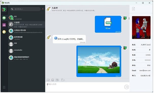This screenshot has height=93, width=154.
Task: Click the 超米做核算 group avatar
Action: point(11,38)
